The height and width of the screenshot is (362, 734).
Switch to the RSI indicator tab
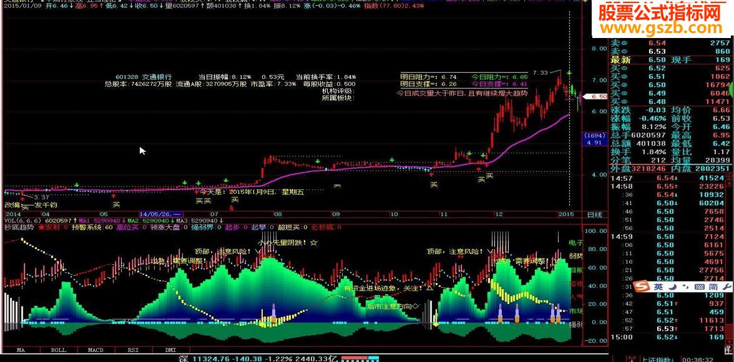point(134,350)
